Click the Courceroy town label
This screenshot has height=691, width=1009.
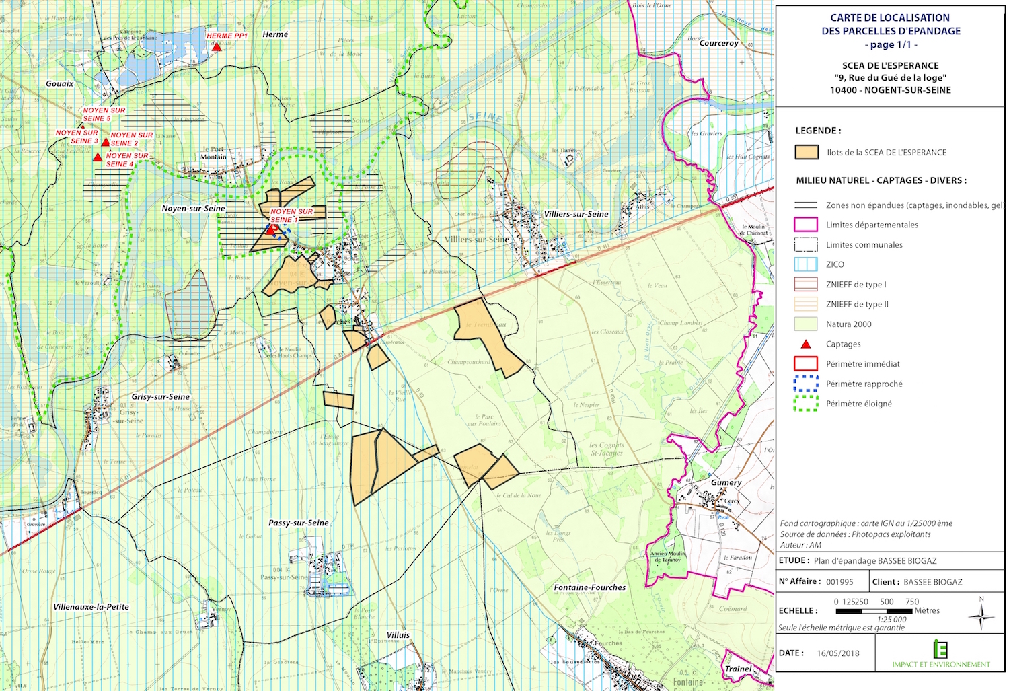718,43
